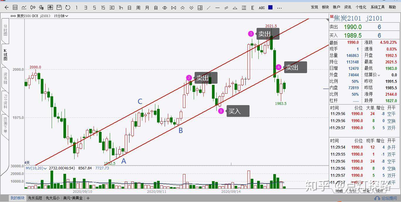The width and height of the screenshot is (401, 202).
Task: Open the 板块 menu
Action: [x=325, y=7]
